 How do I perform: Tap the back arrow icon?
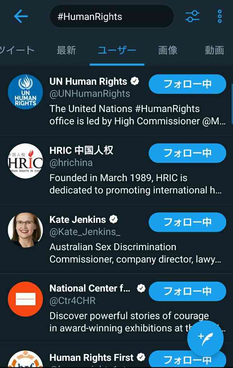21,16
